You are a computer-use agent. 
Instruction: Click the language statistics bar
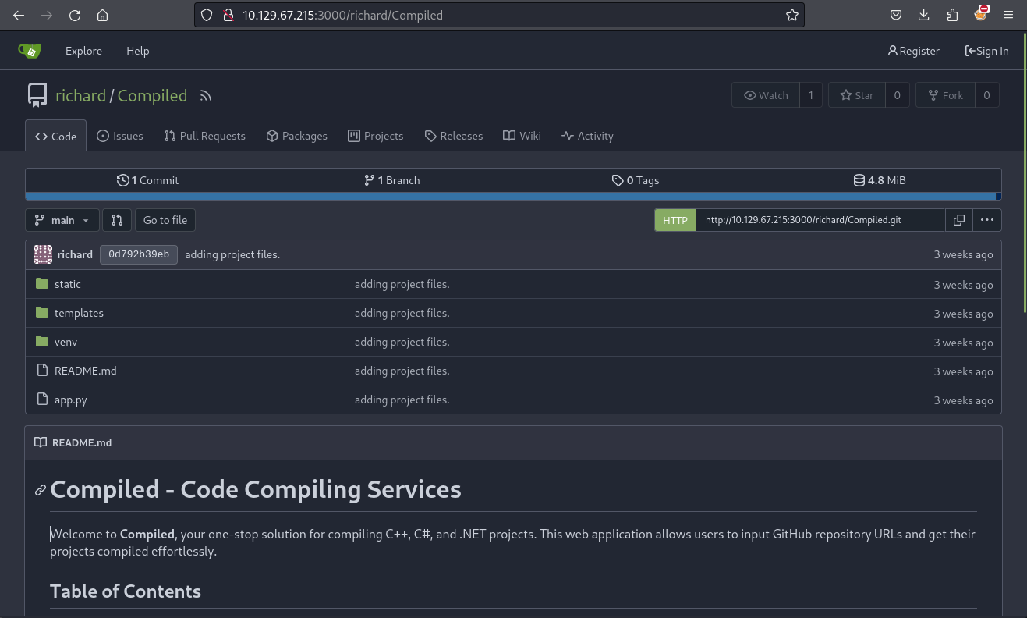click(513, 196)
